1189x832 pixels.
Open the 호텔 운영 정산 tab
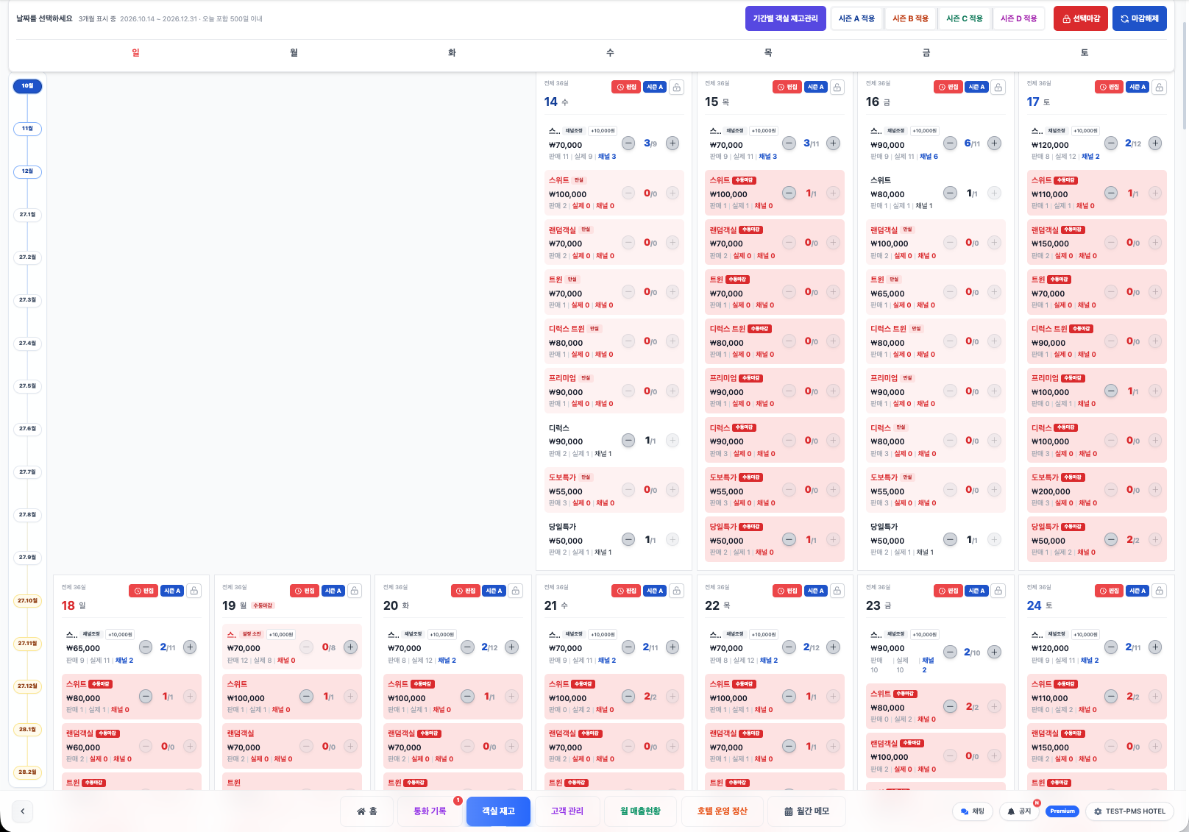click(723, 811)
